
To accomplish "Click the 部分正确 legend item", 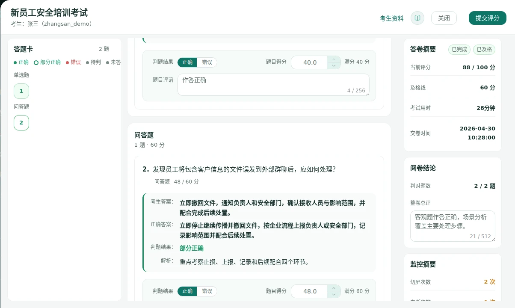I will pos(47,62).
